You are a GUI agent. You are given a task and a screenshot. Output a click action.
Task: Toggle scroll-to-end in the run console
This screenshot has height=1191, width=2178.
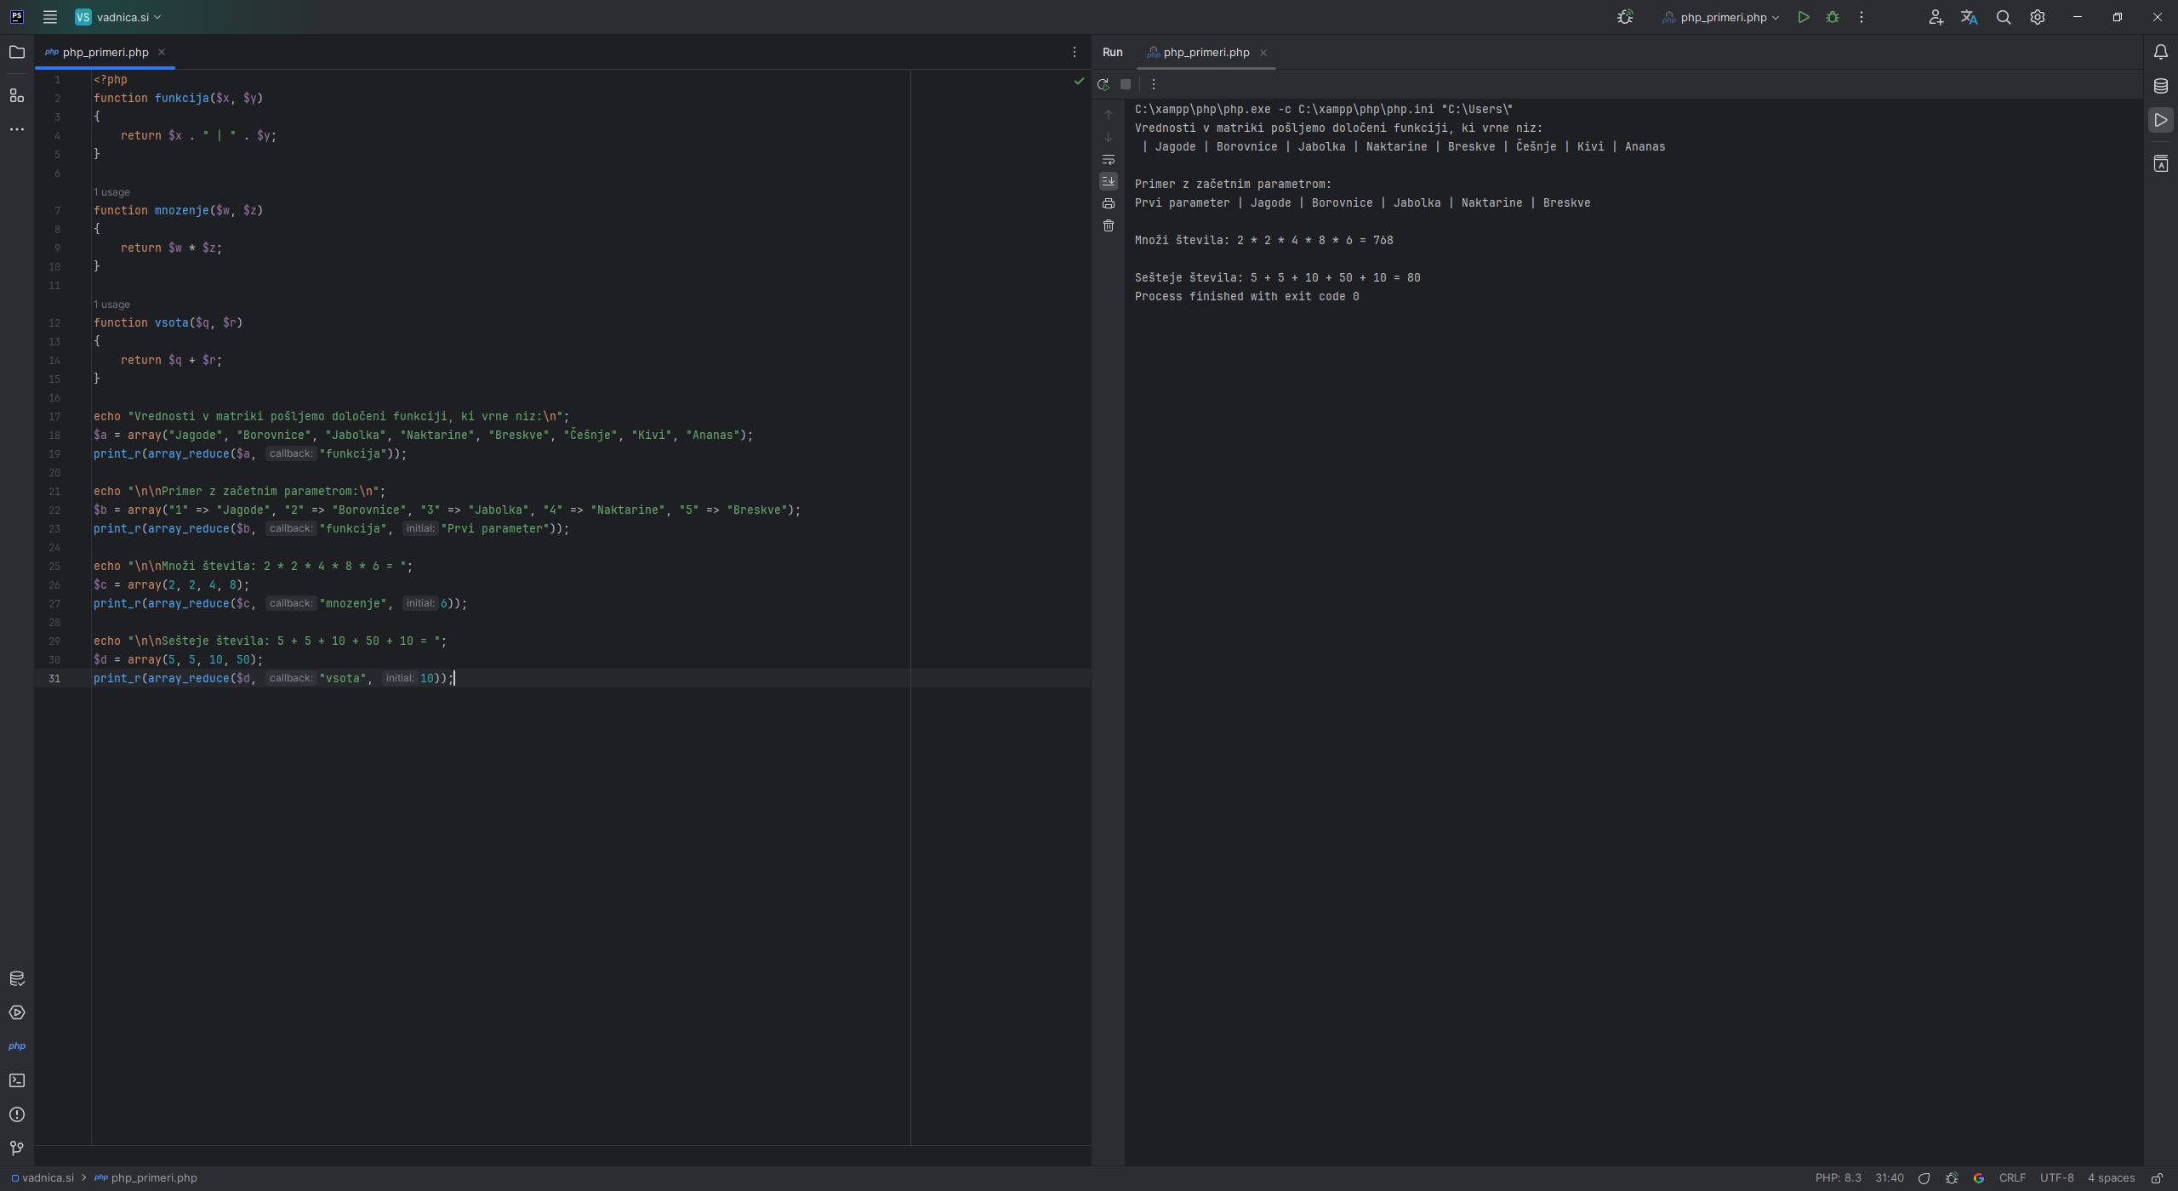[1108, 180]
